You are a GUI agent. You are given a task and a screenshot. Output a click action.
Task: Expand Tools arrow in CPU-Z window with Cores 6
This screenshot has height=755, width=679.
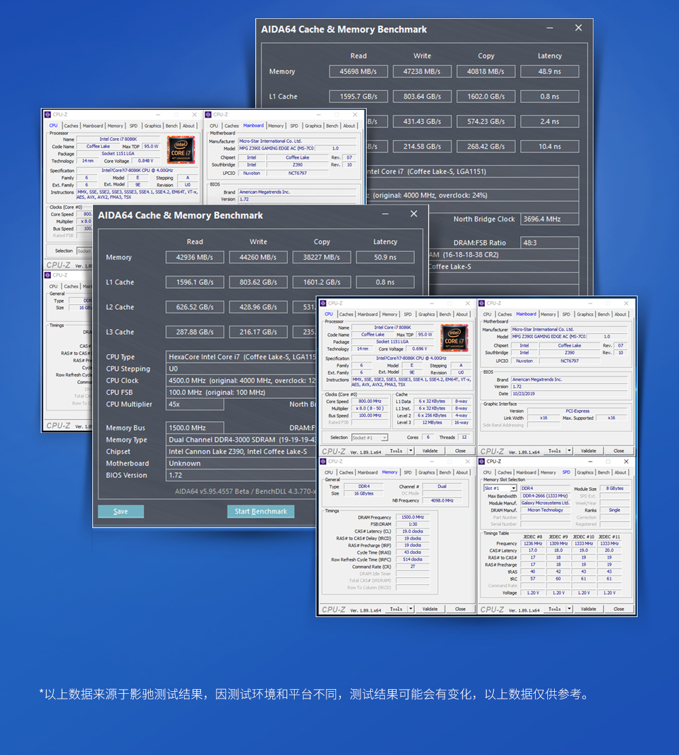(411, 451)
